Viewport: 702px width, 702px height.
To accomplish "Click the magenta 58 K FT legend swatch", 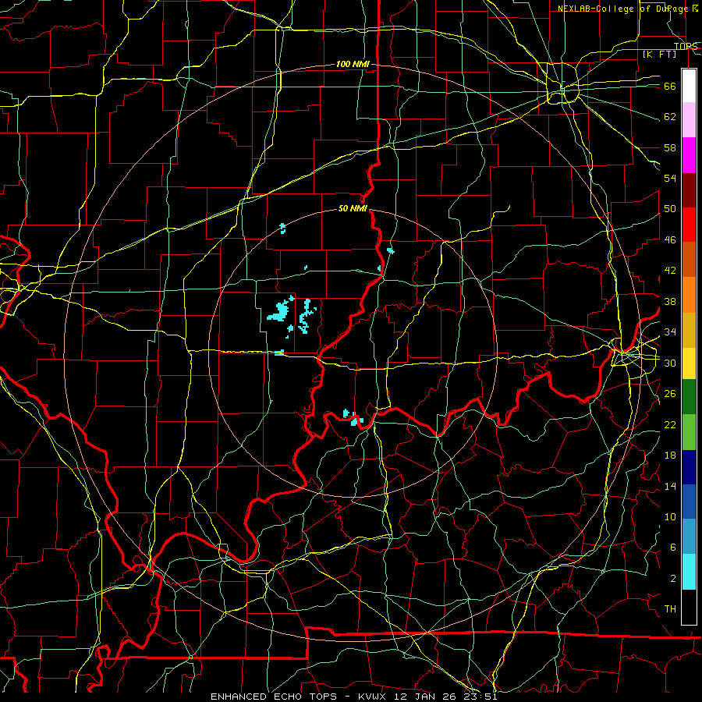I will point(689,155).
